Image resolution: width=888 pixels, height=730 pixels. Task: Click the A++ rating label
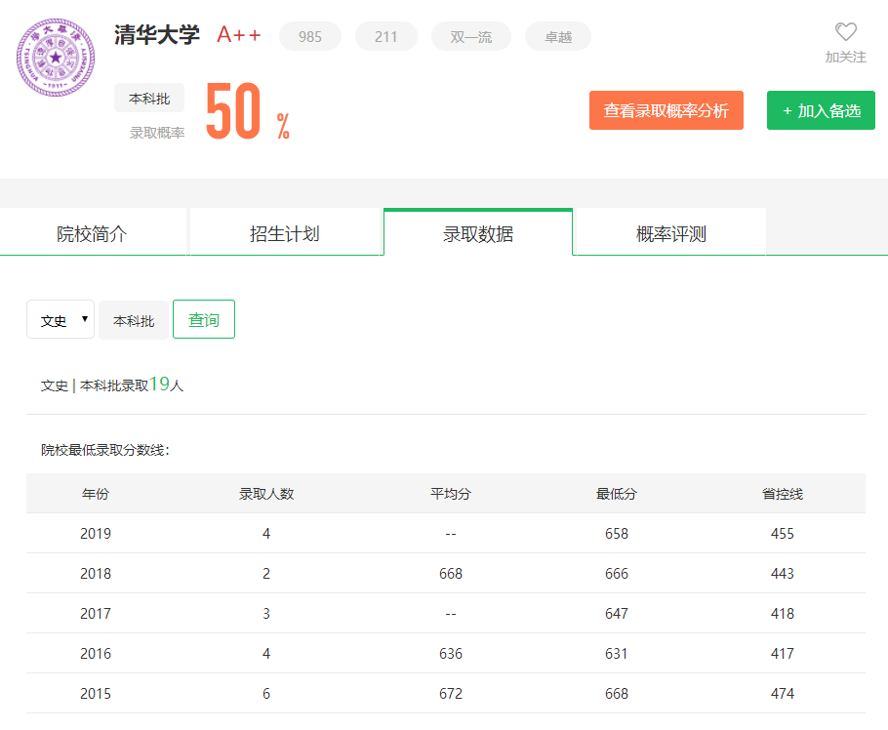[x=239, y=35]
